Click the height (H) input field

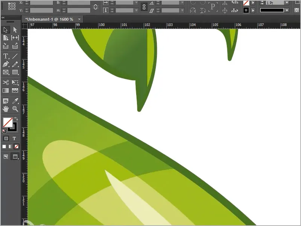pyautogui.click(x=79, y=10)
